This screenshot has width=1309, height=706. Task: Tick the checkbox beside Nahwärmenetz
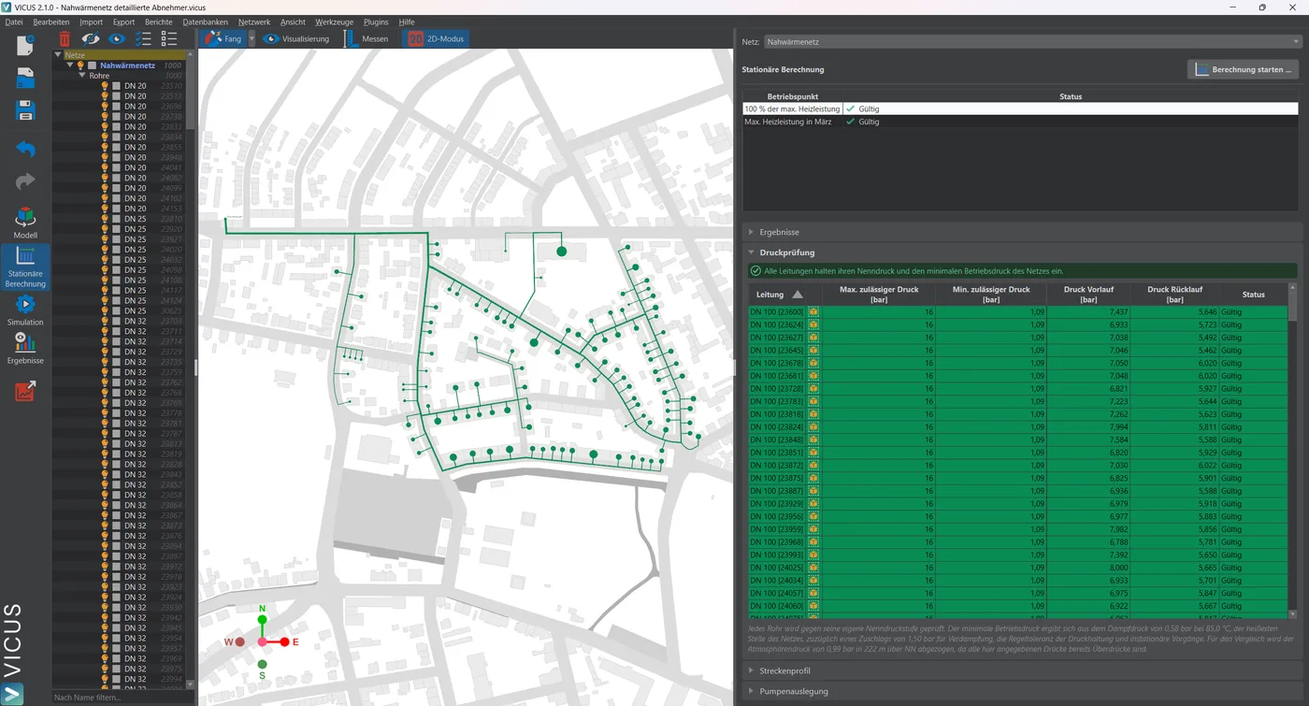[93, 65]
